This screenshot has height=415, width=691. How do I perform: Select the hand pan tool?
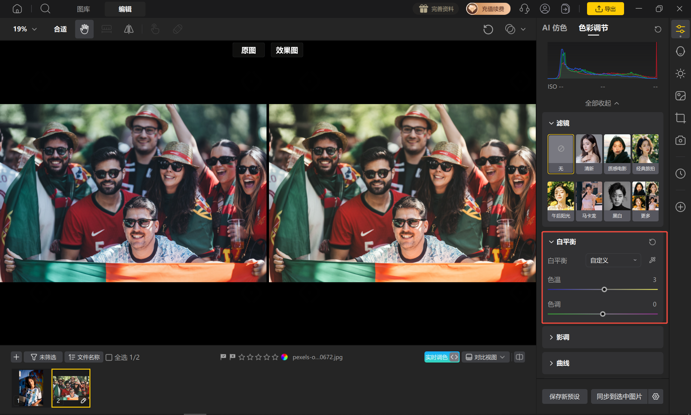point(84,29)
